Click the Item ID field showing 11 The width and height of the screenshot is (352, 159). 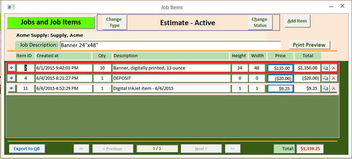click(x=26, y=89)
